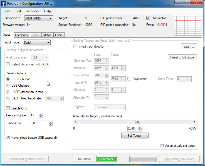Click the progress bar next to Run Motor
This screenshot has width=205, height=166.
(143, 159)
